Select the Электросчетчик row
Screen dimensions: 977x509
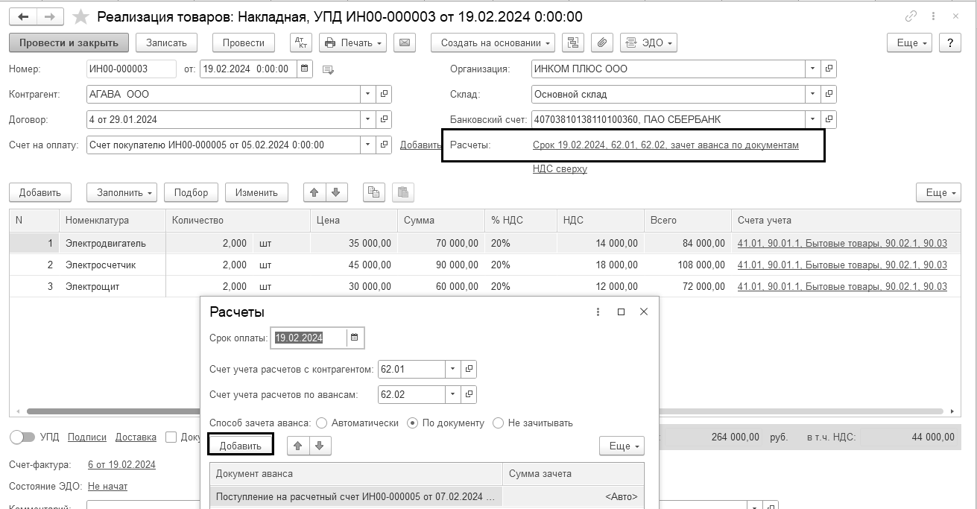[484, 265]
